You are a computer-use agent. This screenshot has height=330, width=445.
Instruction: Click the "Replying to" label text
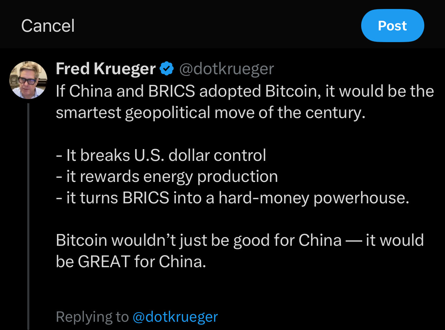tap(92, 317)
